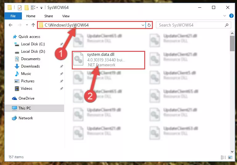
Task: Switch to the Home ribbon tab
Action: (x=31, y=16)
